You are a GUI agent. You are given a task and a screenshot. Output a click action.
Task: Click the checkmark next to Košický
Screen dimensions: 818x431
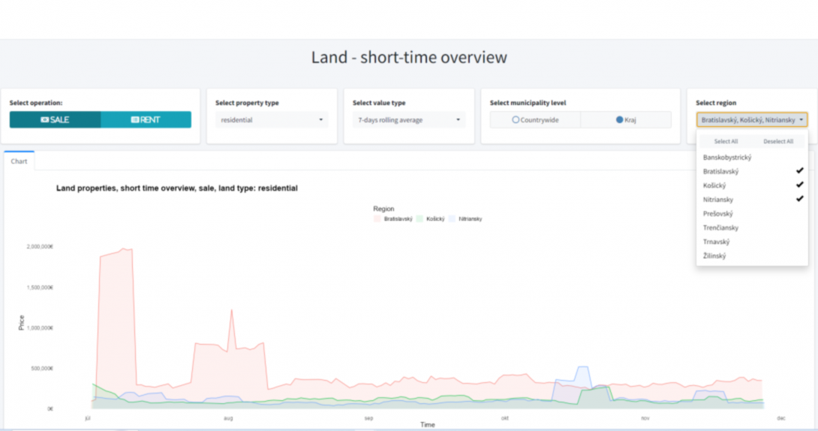point(799,185)
